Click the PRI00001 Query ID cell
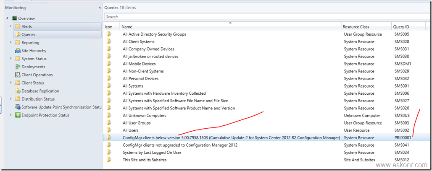 click(403, 137)
